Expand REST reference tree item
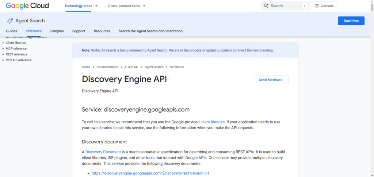This screenshot has height=177, width=374. 3,54
